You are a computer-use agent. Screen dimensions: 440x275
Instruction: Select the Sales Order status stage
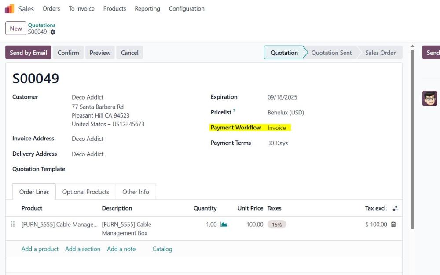380,53
